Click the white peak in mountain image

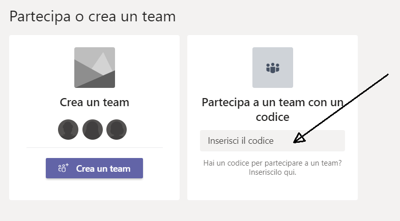[x=103, y=64]
